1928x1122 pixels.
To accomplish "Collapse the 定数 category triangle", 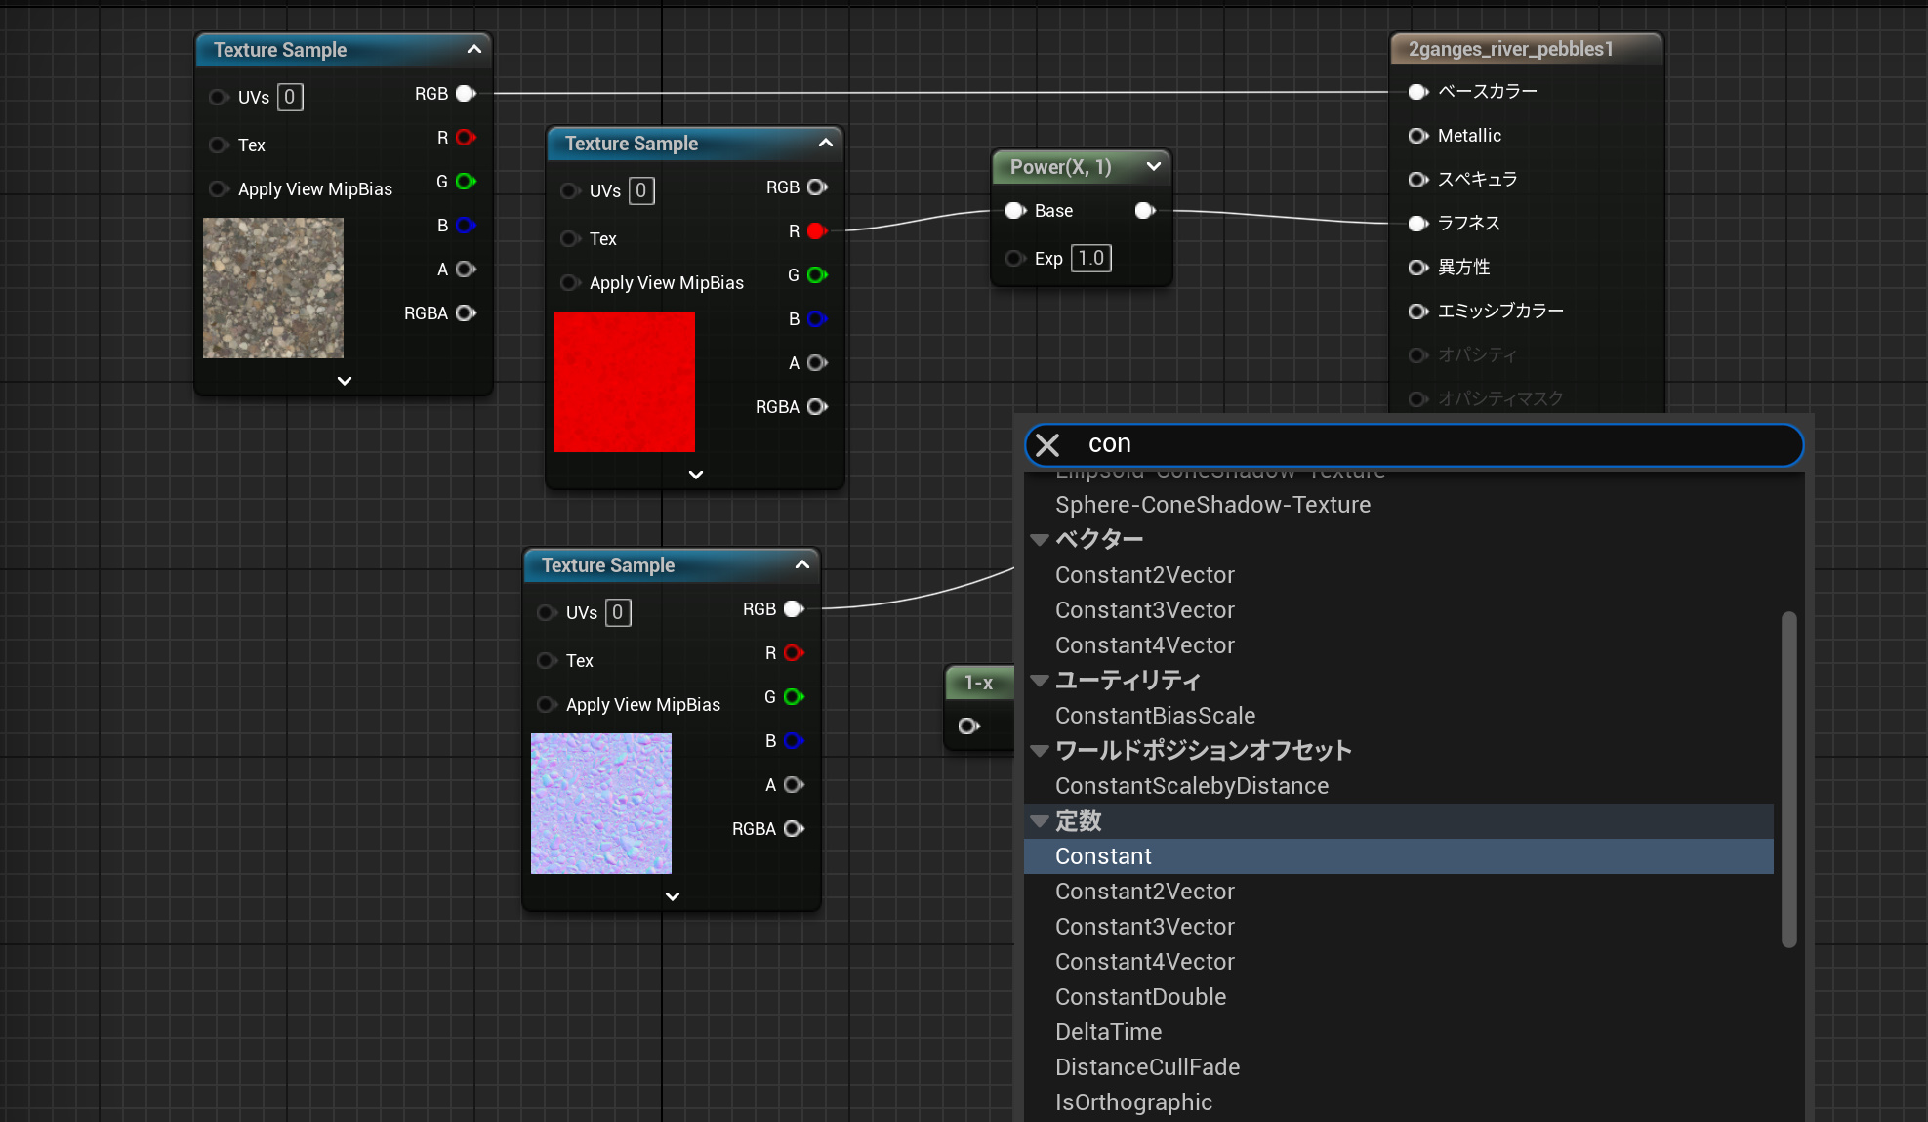I will pyautogui.click(x=1040, y=821).
